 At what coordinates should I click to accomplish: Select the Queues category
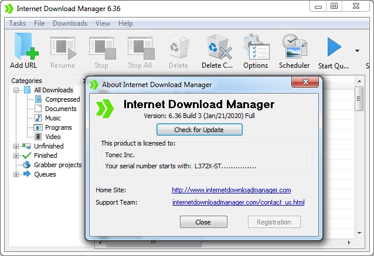[45, 174]
